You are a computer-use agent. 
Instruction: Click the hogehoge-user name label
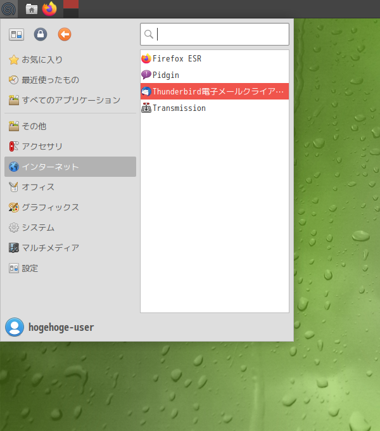[61, 328]
